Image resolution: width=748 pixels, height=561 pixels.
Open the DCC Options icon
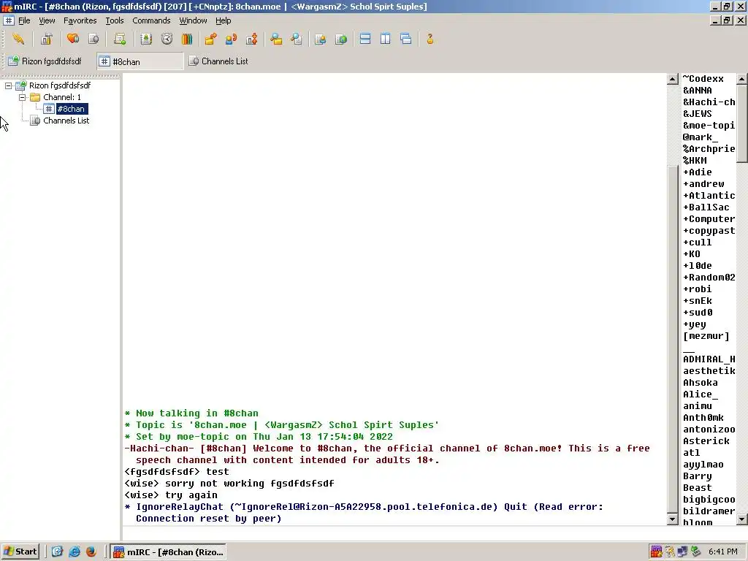click(251, 39)
